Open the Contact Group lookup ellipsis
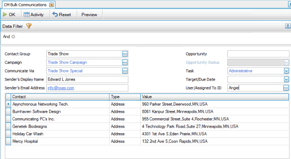 (125, 54)
